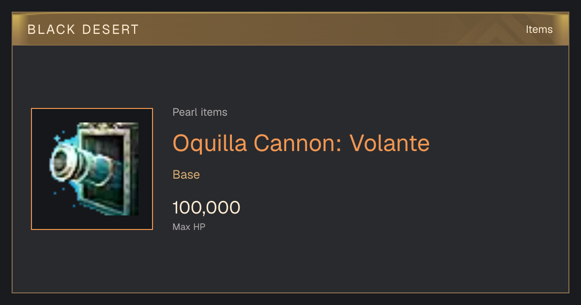Screen dimensions: 581x305
Task: Select the Pearl items category label
Action: [200, 112]
